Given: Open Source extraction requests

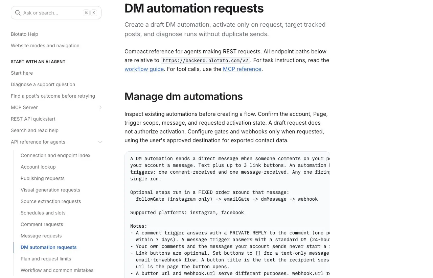Looking at the screenshot, I should [x=51, y=201].
